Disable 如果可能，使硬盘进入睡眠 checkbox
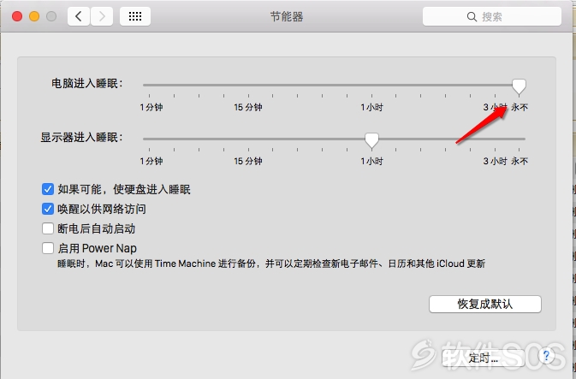The width and height of the screenshot is (576, 379). [x=48, y=189]
